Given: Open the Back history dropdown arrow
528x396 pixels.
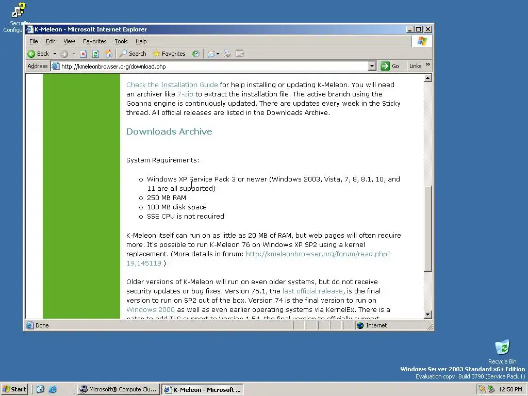Looking at the screenshot, I should [x=55, y=54].
